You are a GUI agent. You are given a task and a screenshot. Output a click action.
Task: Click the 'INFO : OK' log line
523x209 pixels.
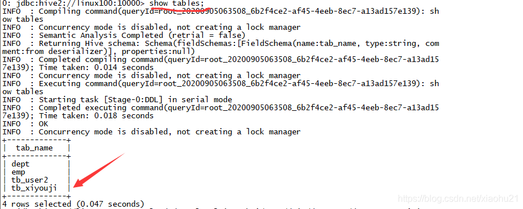click(x=25, y=123)
